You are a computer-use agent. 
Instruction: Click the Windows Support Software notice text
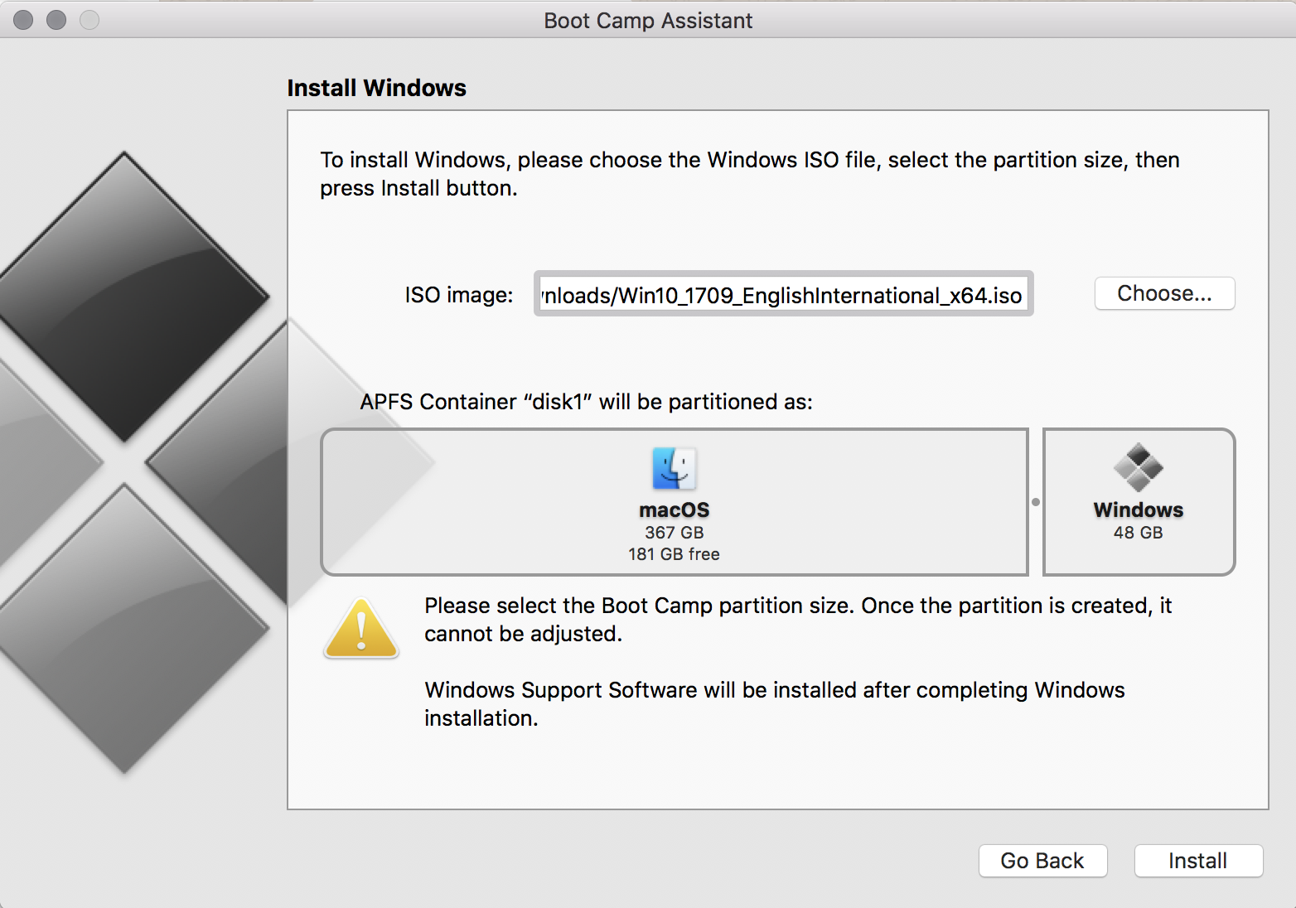point(775,704)
